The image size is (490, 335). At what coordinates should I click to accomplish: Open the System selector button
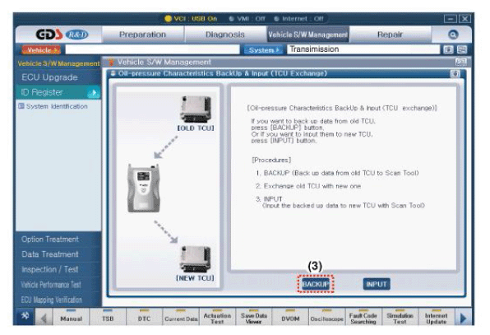point(263,50)
